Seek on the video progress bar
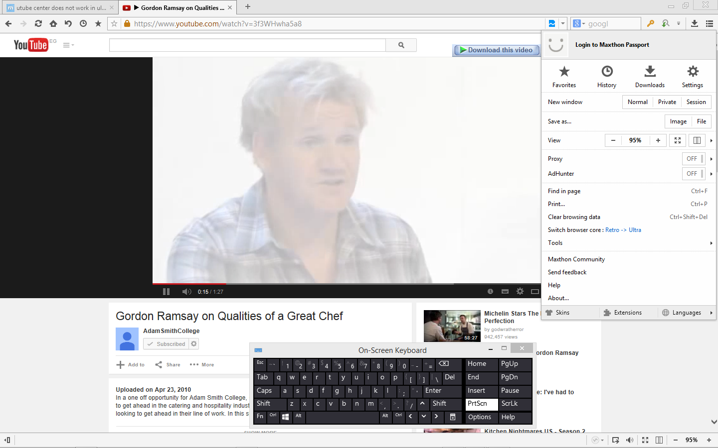The width and height of the screenshot is (718, 448). (347, 284)
